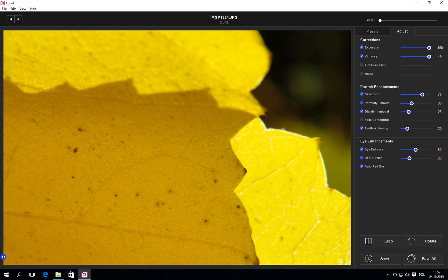Screen dimensions: 448x280
Task: Open Action Center notifications icon
Action: [x=414, y=275]
